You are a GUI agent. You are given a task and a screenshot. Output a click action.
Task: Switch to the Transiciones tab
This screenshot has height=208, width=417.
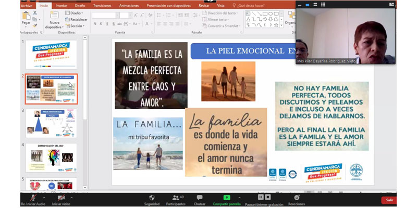[102, 6]
